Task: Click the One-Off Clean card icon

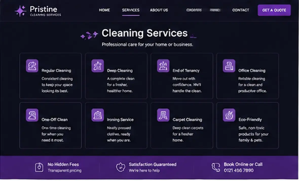Action: [32, 115]
